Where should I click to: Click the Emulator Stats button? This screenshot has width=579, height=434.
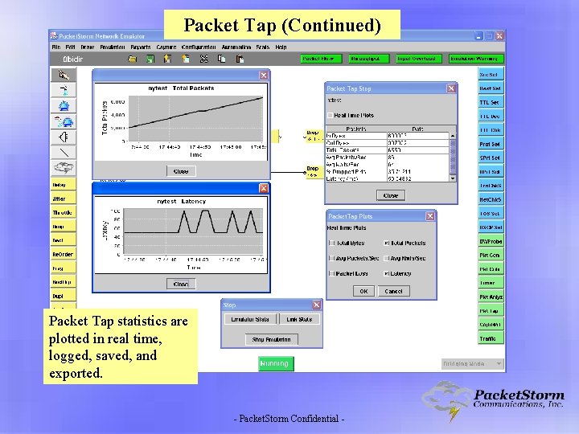[x=250, y=319]
